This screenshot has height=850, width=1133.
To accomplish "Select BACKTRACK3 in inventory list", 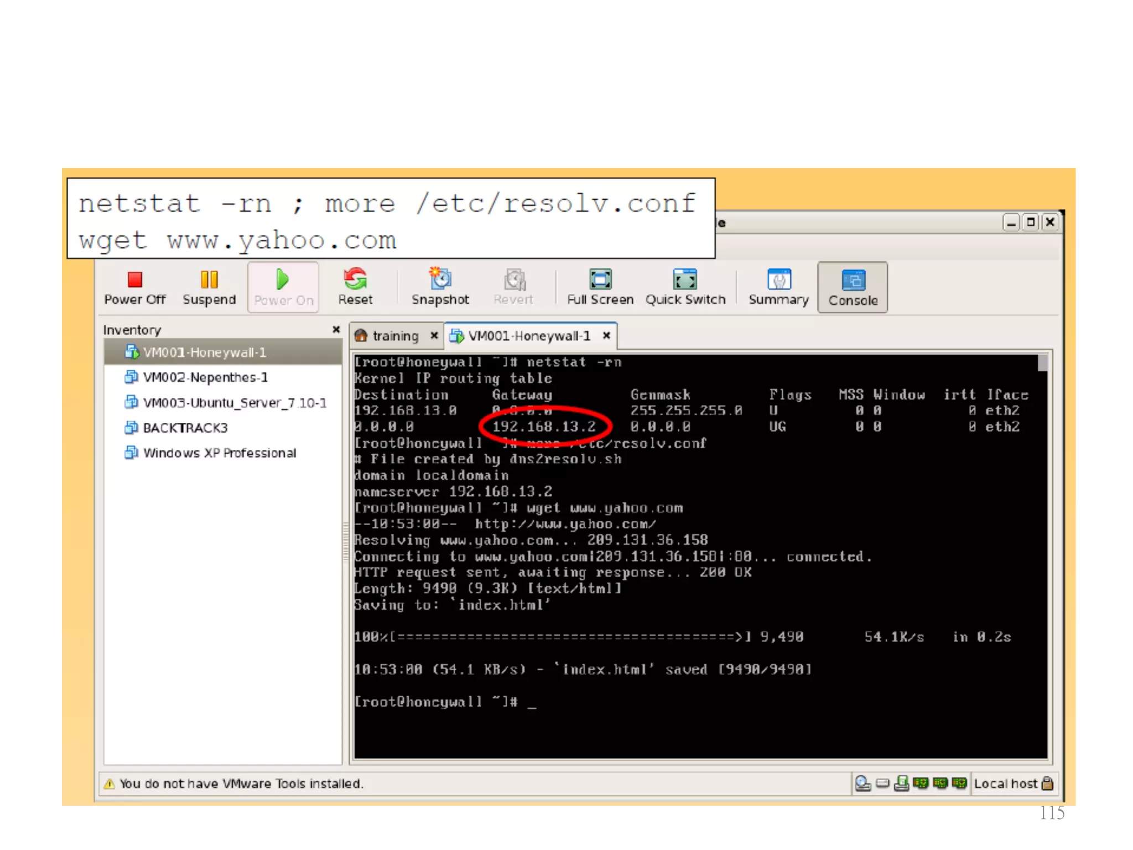I will pos(185,428).
